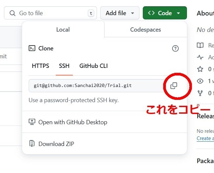Click the GitHub Desktop download icon
This screenshot has width=214, height=173.
[32, 122]
